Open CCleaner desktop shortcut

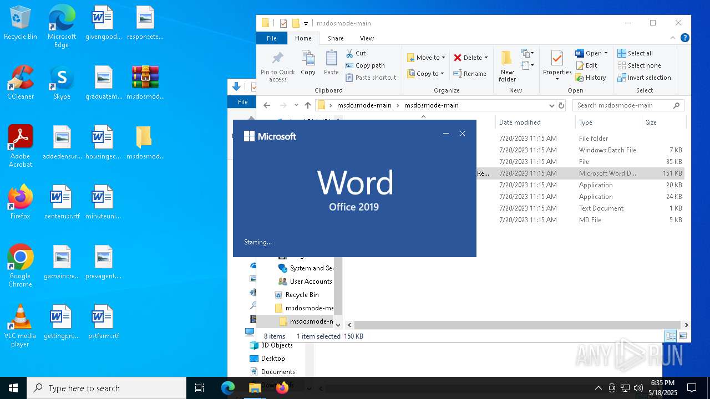21,83
